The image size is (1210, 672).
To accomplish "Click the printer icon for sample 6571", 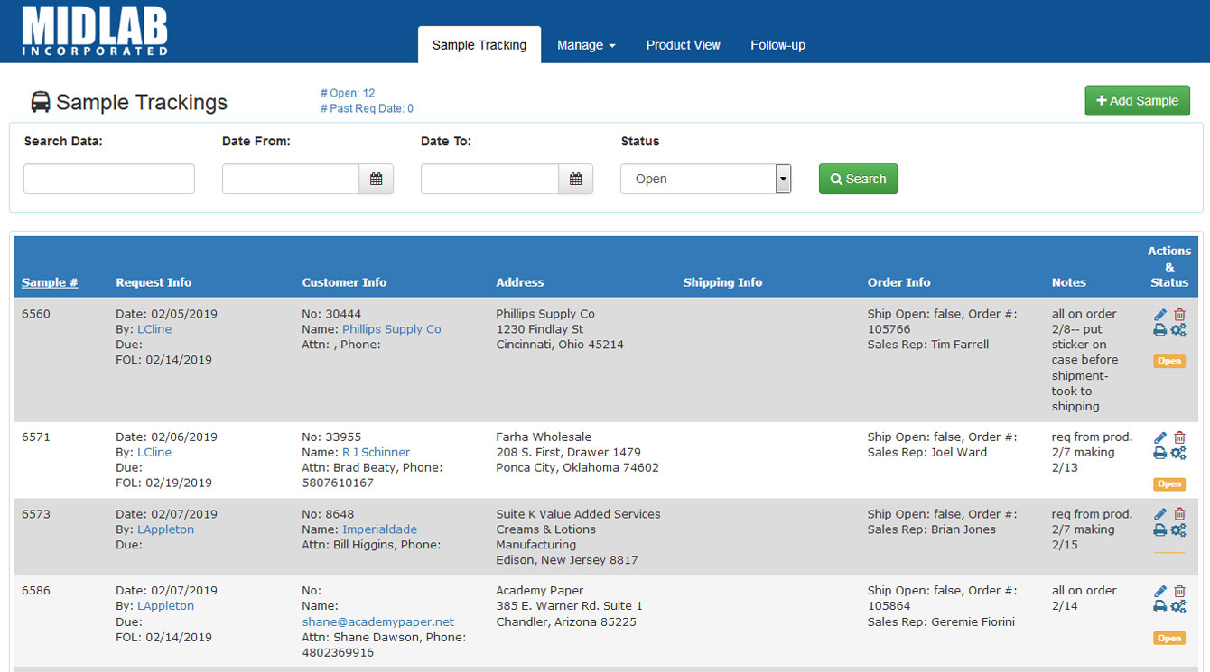I will (x=1160, y=453).
